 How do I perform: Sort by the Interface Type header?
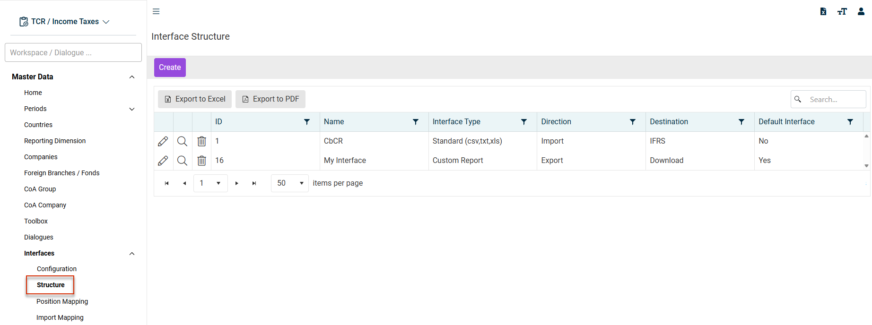[x=456, y=122]
